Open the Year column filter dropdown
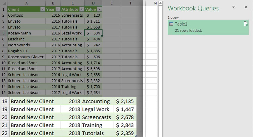The width and height of the screenshot is (253, 137). (x=58, y=9)
